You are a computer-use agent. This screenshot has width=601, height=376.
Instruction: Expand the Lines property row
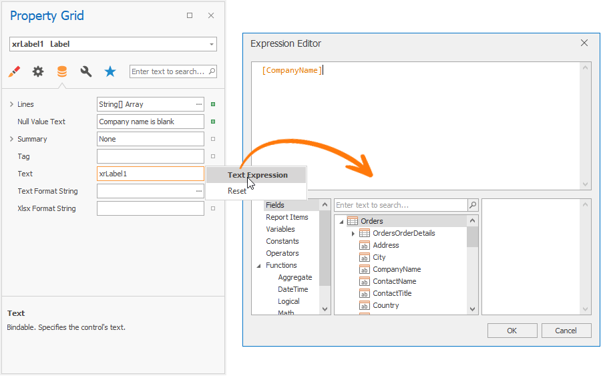(x=11, y=104)
